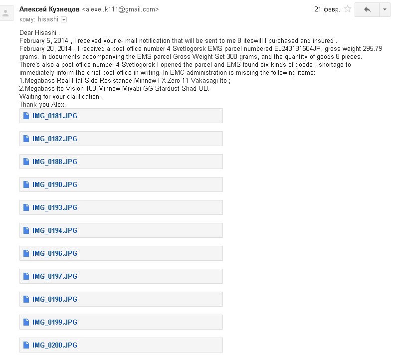Click the file icon for IMG_0194.JPG
This screenshot has width=394, height=358.
point(26,230)
